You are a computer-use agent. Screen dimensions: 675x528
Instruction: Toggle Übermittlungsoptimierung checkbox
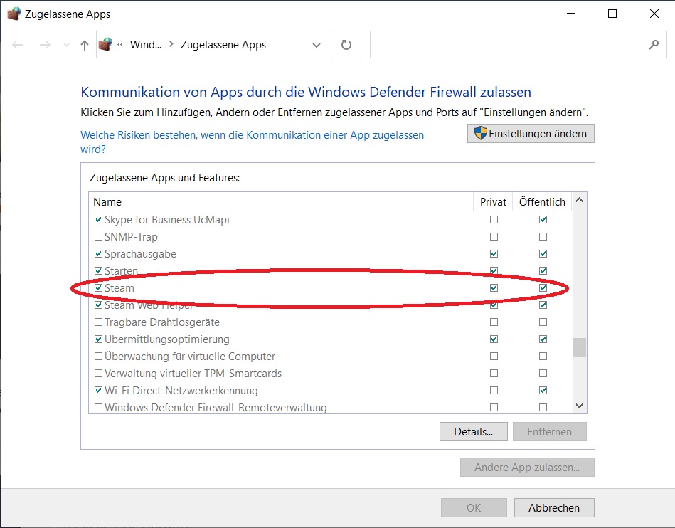click(x=99, y=339)
